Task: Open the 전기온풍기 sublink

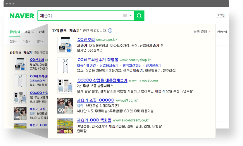Action: pyautogui.click(x=154, y=65)
